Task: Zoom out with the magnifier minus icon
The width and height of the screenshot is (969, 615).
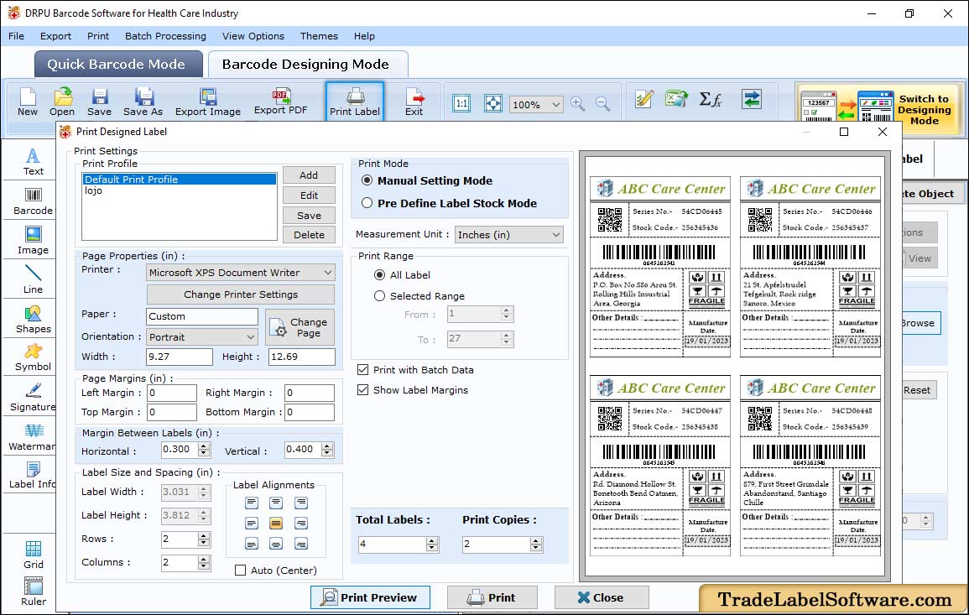Action: pos(602,103)
